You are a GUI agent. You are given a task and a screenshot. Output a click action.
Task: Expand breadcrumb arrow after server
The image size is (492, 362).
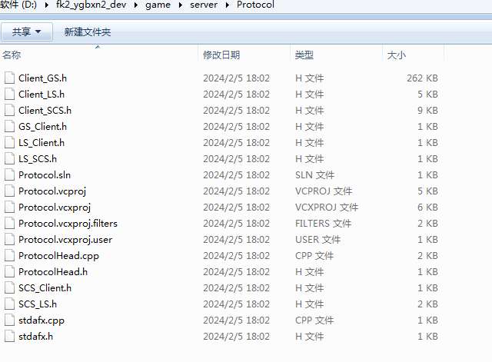(228, 5)
